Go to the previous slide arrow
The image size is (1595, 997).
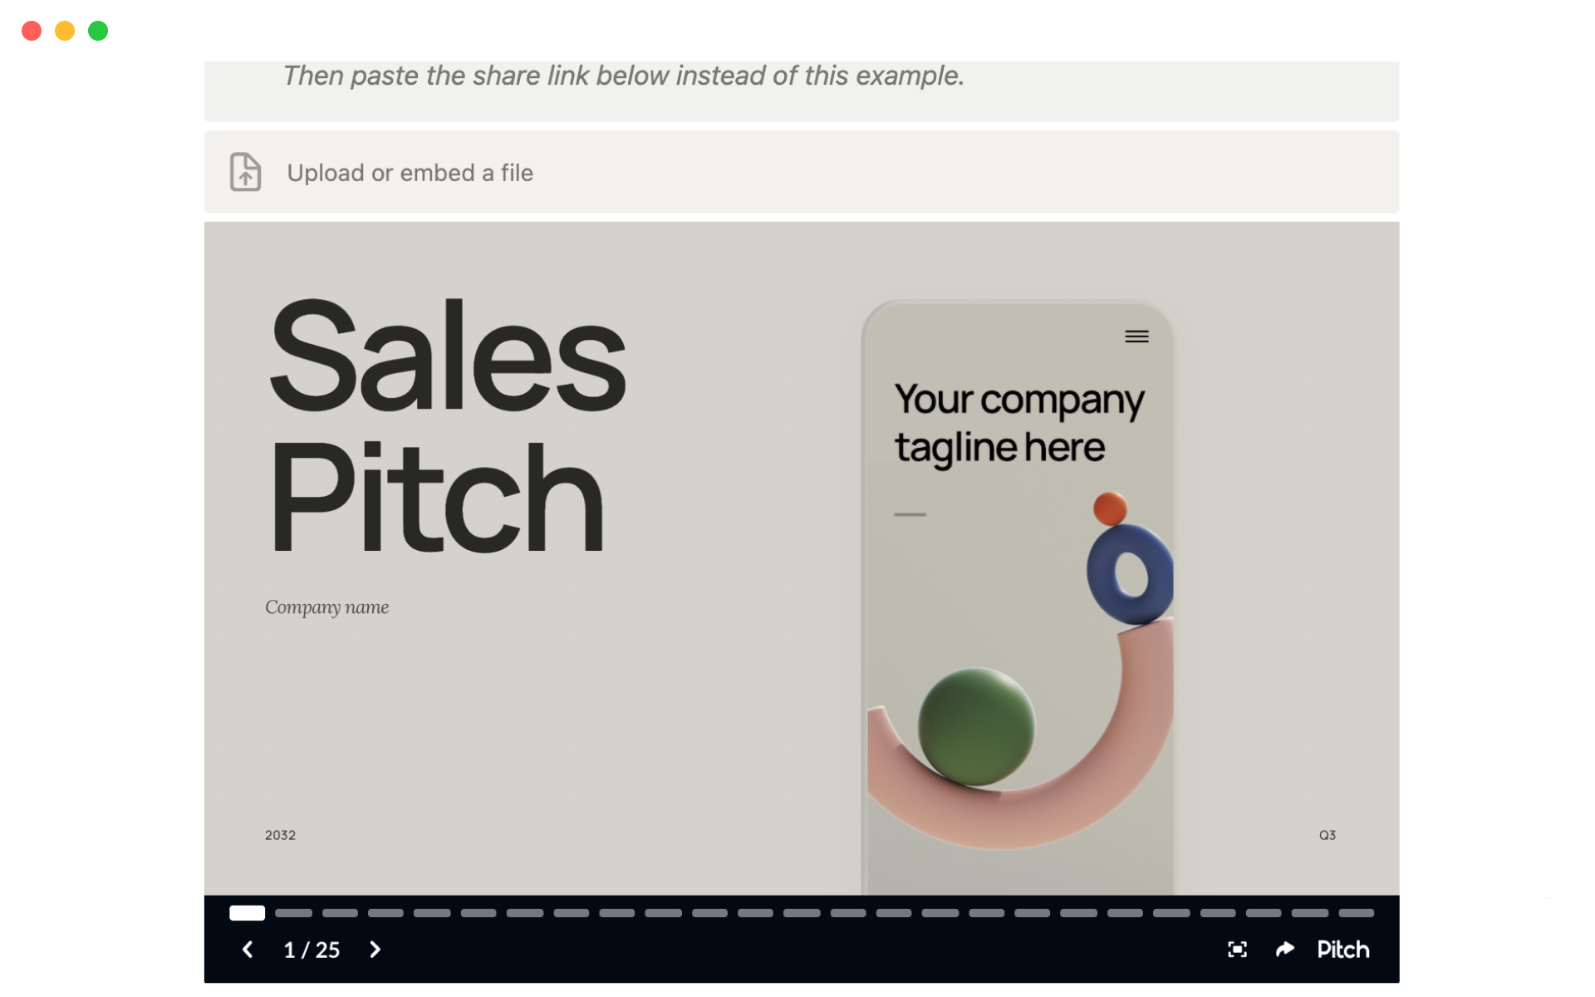248,950
